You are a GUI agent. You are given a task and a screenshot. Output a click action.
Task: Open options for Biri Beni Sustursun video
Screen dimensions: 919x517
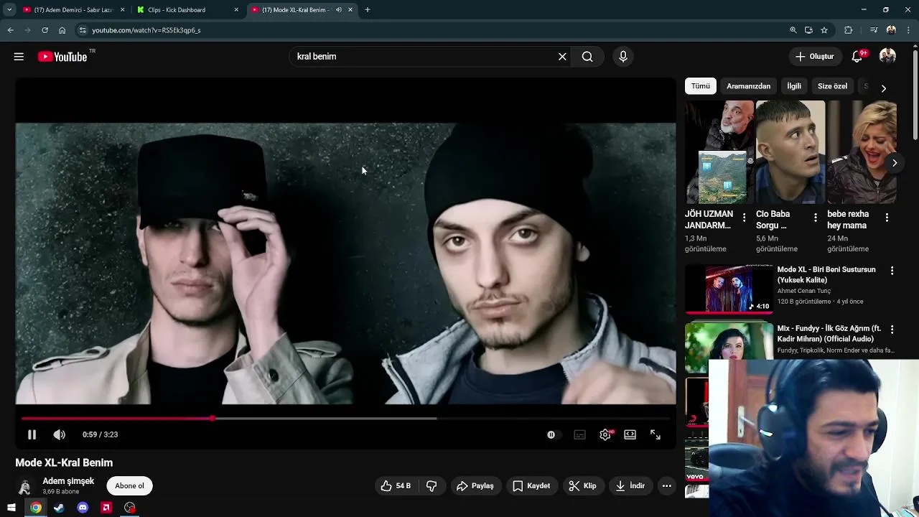pyautogui.click(x=892, y=271)
